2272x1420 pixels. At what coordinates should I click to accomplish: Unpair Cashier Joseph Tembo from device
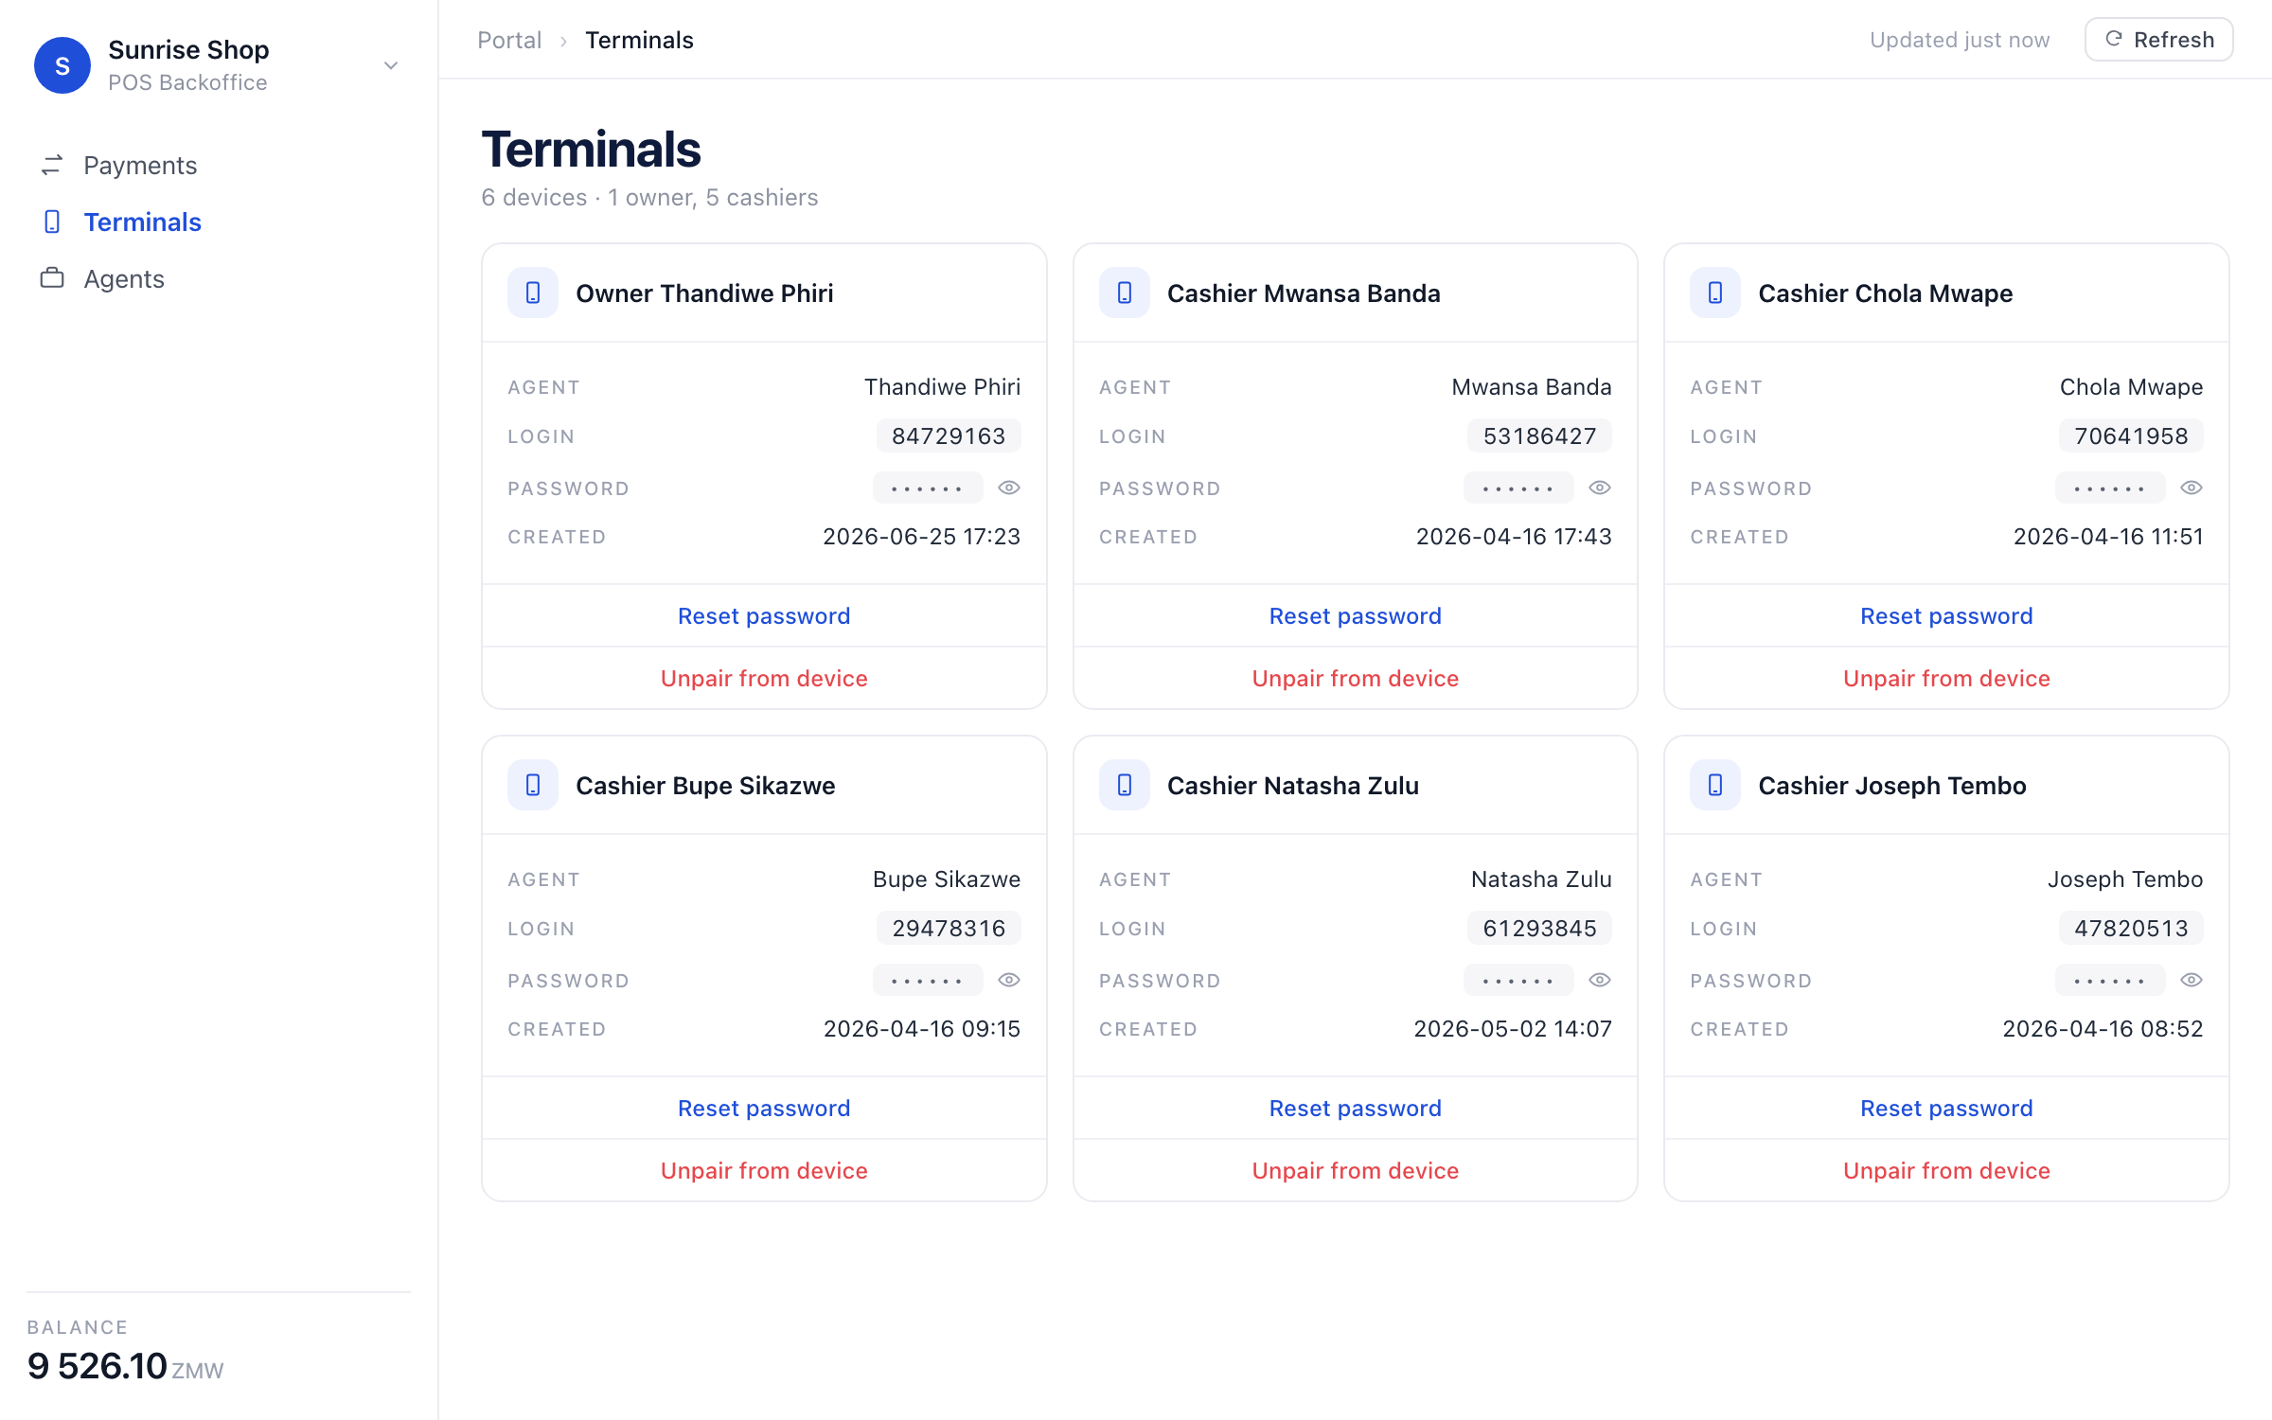[x=1946, y=1170]
